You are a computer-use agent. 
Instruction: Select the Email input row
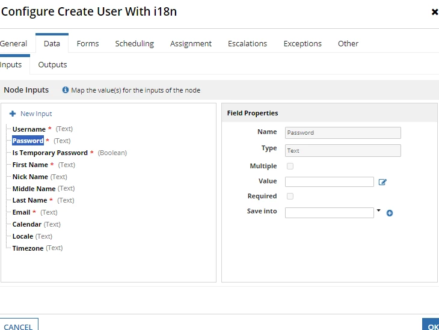pos(35,212)
